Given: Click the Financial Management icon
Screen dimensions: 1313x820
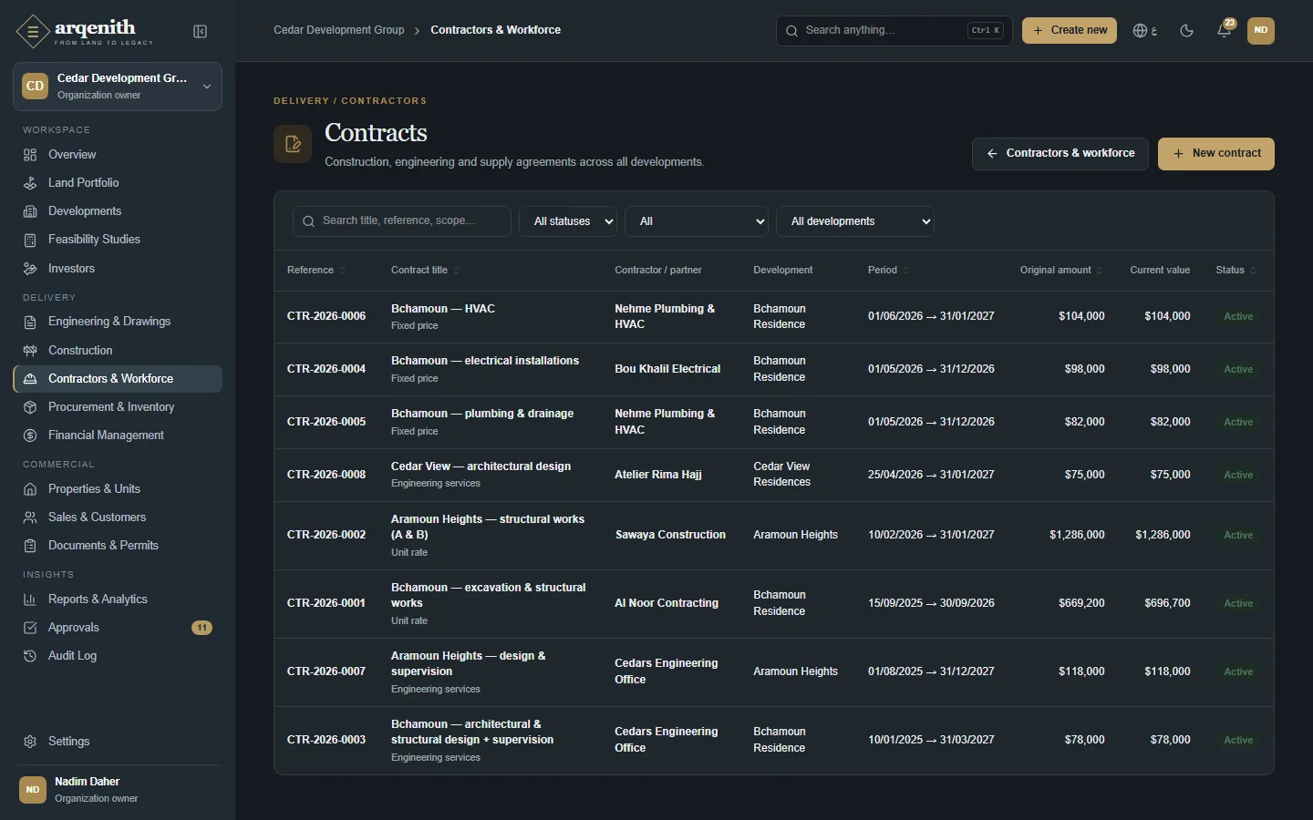Looking at the screenshot, I should point(30,436).
